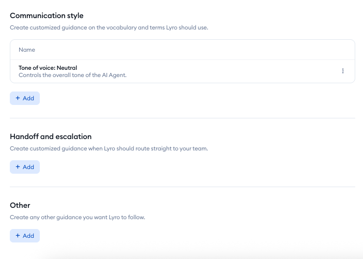363x259 pixels.
Task: Click the divider line above Other section
Action: click(x=182, y=187)
